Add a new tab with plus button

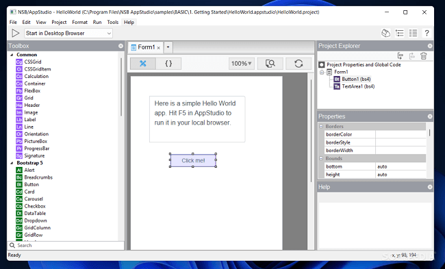(168, 47)
